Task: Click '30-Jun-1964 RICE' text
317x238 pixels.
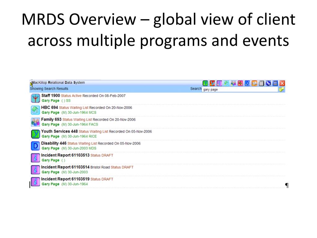Action: click(82, 136)
